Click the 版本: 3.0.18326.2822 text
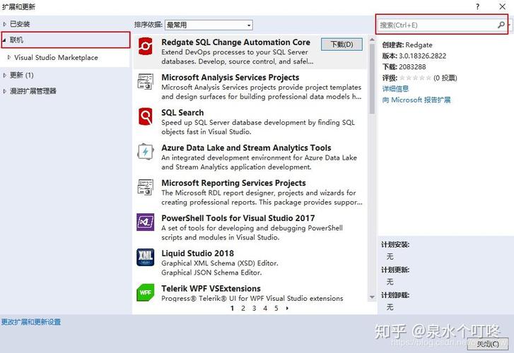This screenshot has height=353, width=514. tap(414, 56)
